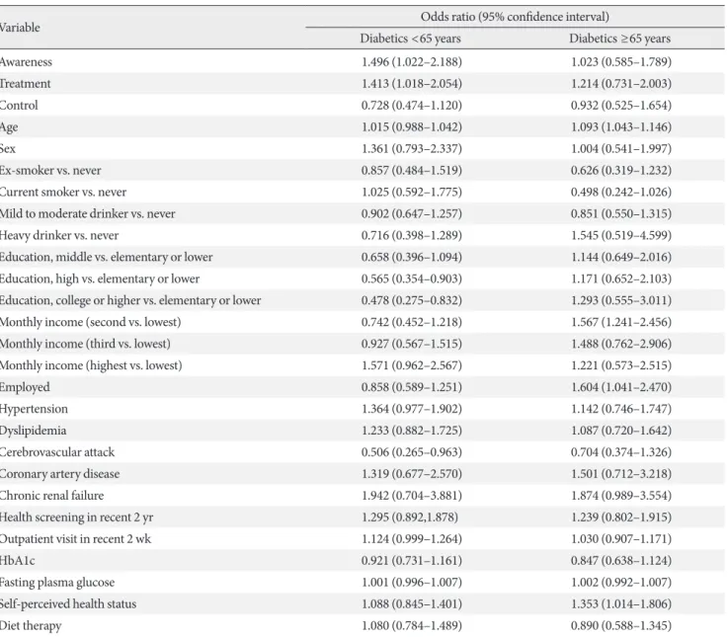Screen dimensions: 728x637
Task: Select 'Monthly income (second vs. lowest)' label
Action: tap(90, 322)
